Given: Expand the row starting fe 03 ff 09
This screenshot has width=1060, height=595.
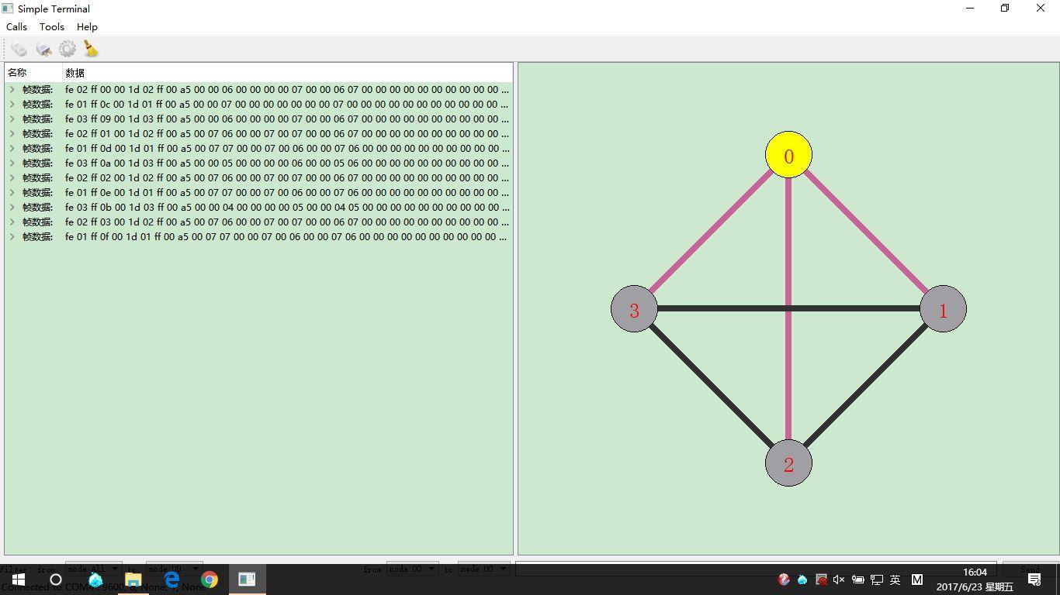Looking at the screenshot, I should [12, 119].
